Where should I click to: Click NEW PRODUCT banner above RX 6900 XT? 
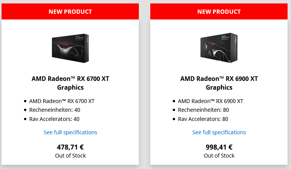point(219,11)
